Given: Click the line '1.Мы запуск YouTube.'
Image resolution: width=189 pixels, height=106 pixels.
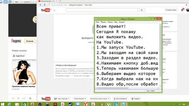Looking at the screenshot, I should (x=121, y=47).
